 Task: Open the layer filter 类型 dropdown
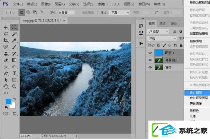click(x=158, y=32)
